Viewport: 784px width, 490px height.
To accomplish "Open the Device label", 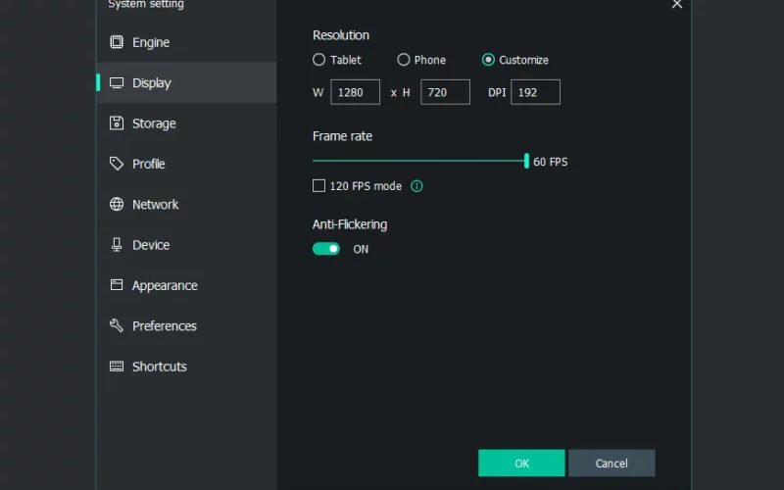I will click(x=151, y=245).
